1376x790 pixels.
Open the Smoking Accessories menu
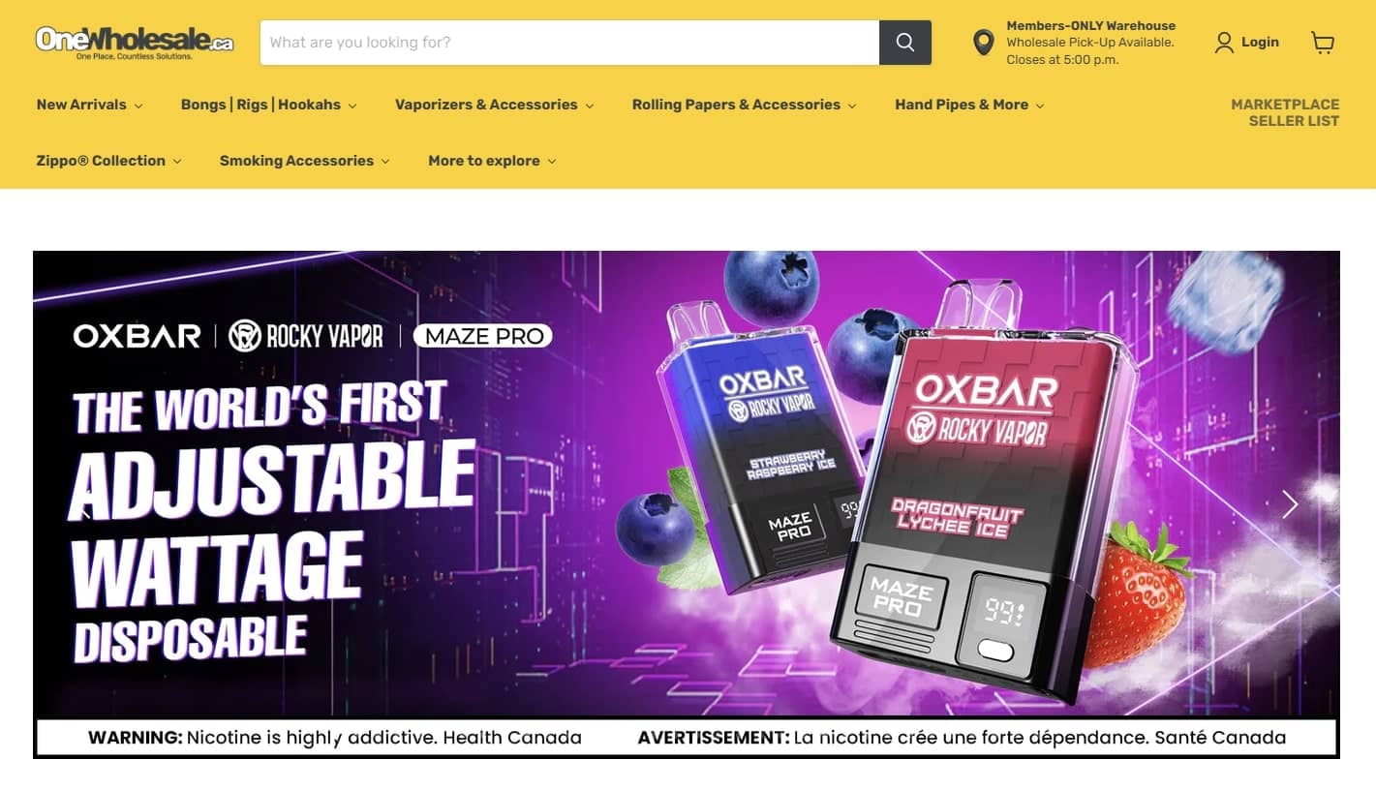(x=305, y=161)
